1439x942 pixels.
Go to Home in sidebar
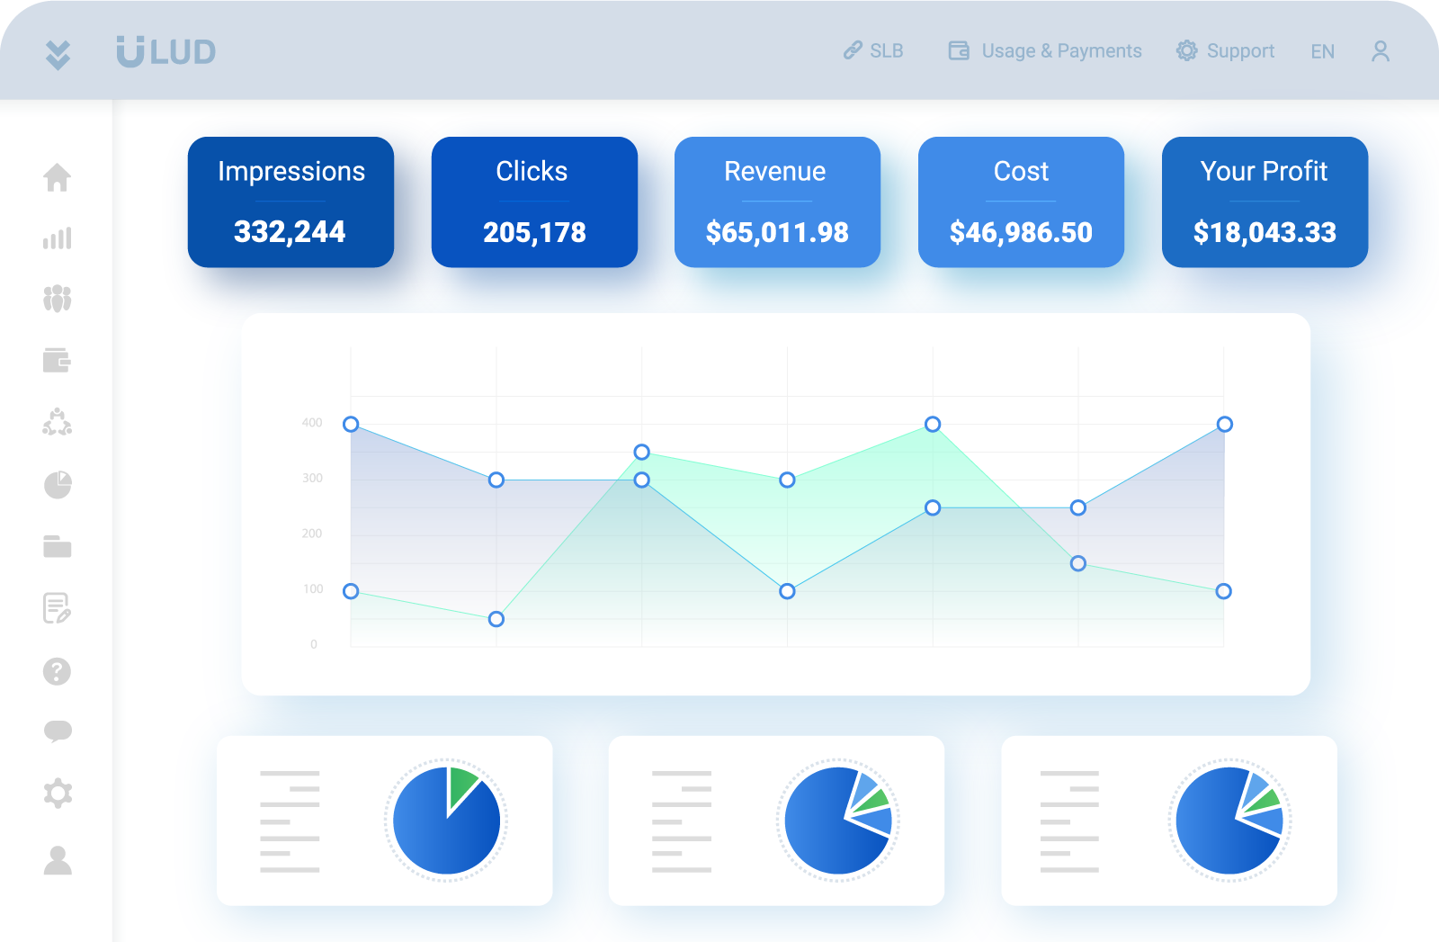(58, 177)
